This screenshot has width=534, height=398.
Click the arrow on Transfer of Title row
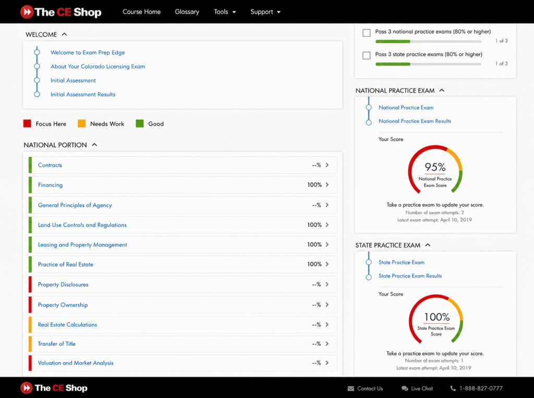[327, 344]
